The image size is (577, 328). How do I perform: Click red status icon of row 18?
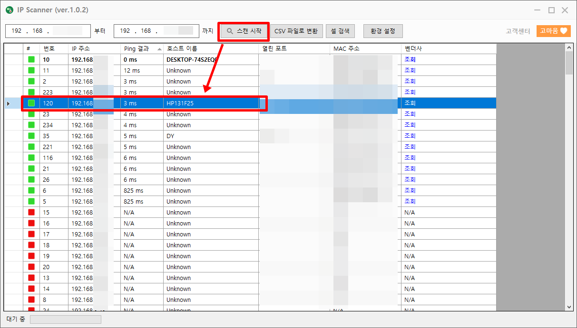point(31,245)
